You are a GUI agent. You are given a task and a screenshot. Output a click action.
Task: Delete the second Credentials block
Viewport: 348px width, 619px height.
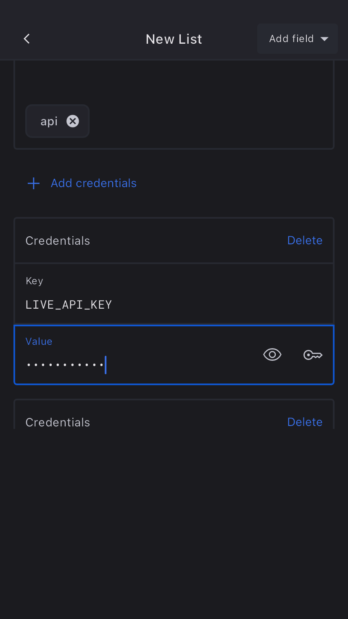(305, 422)
